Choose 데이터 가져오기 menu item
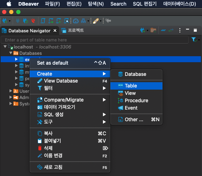 [70, 107]
